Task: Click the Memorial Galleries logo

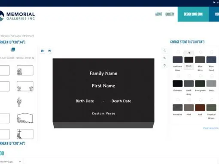Action: tap(17, 16)
